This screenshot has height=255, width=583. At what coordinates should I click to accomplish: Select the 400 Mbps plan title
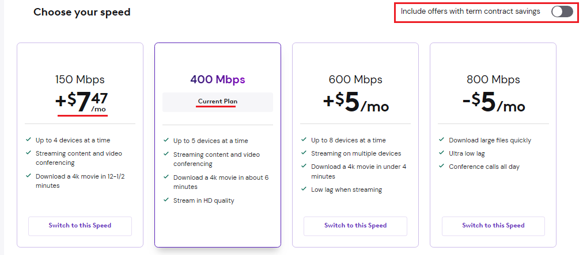pyautogui.click(x=218, y=79)
